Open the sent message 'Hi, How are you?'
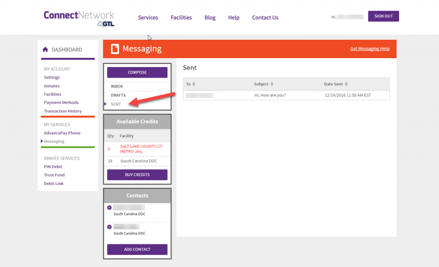Screen dimensions: 439x267 (x=270, y=95)
